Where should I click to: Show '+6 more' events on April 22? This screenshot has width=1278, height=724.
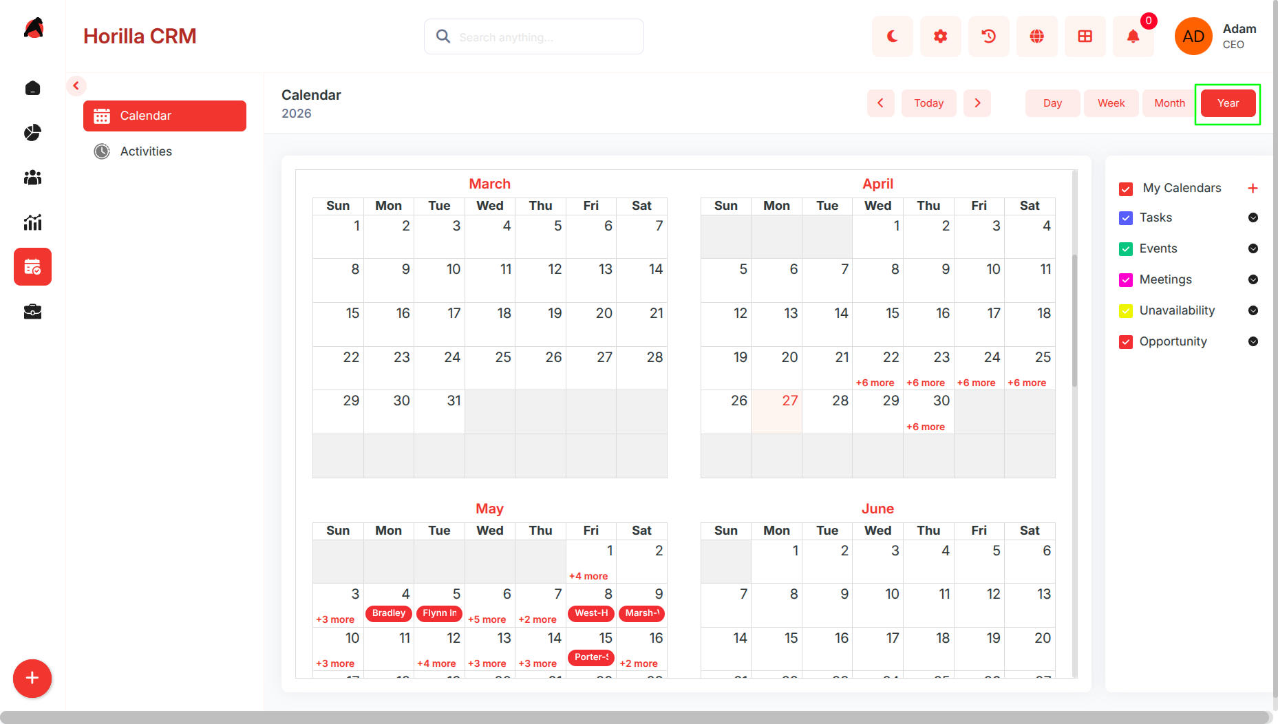(875, 383)
